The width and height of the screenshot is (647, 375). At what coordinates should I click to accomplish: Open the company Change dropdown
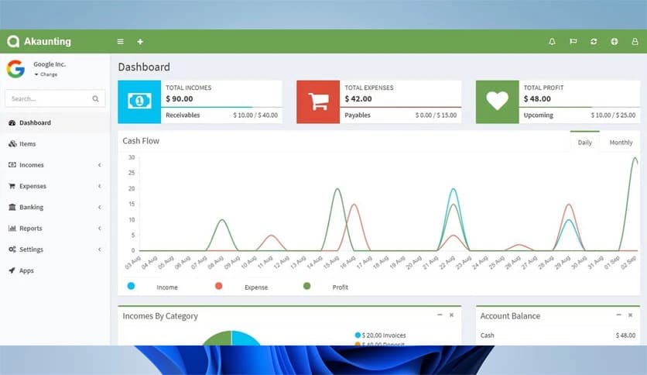46,74
